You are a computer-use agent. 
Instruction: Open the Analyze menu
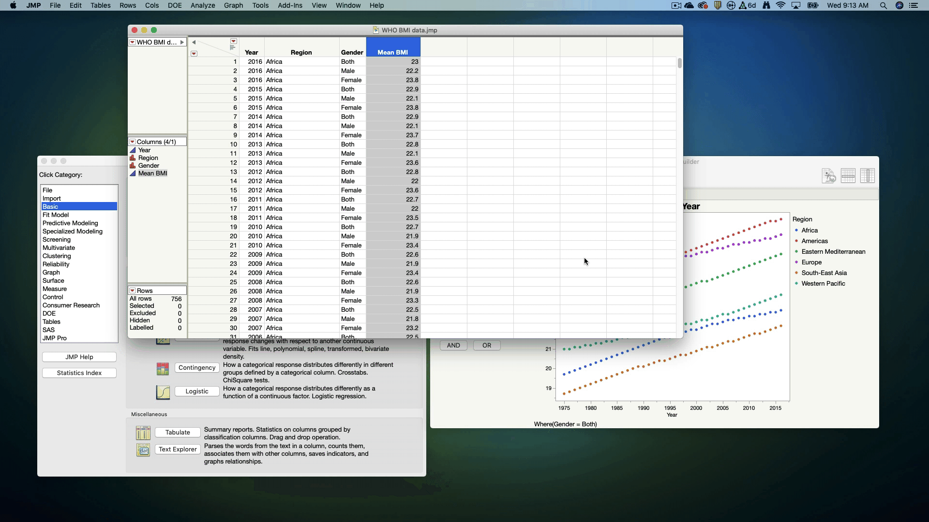pos(202,5)
